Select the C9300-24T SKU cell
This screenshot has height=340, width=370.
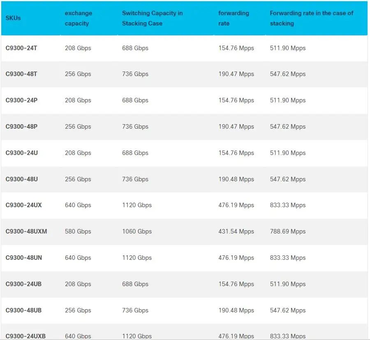coord(21,48)
